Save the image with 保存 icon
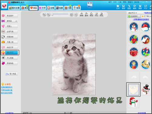Image resolution: width=152 pixels, height=114 pixels. tap(123, 7)
